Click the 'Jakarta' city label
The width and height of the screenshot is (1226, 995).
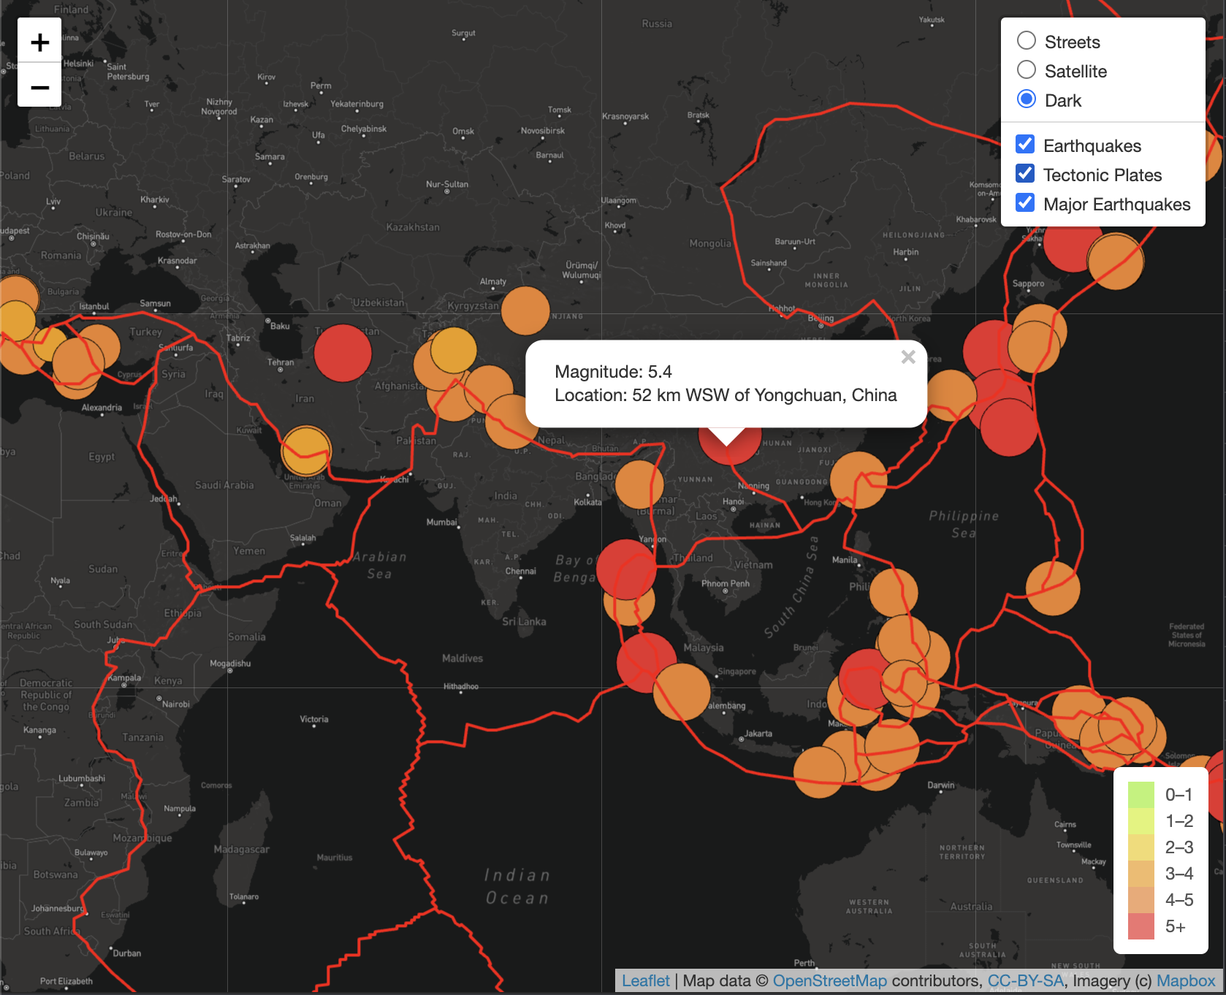[x=758, y=733]
